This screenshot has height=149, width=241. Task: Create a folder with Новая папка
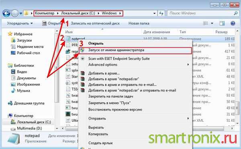139,24
